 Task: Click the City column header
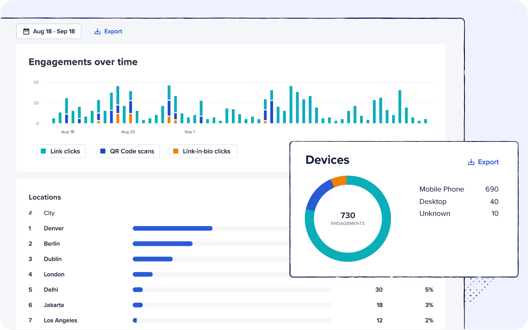[x=49, y=213]
